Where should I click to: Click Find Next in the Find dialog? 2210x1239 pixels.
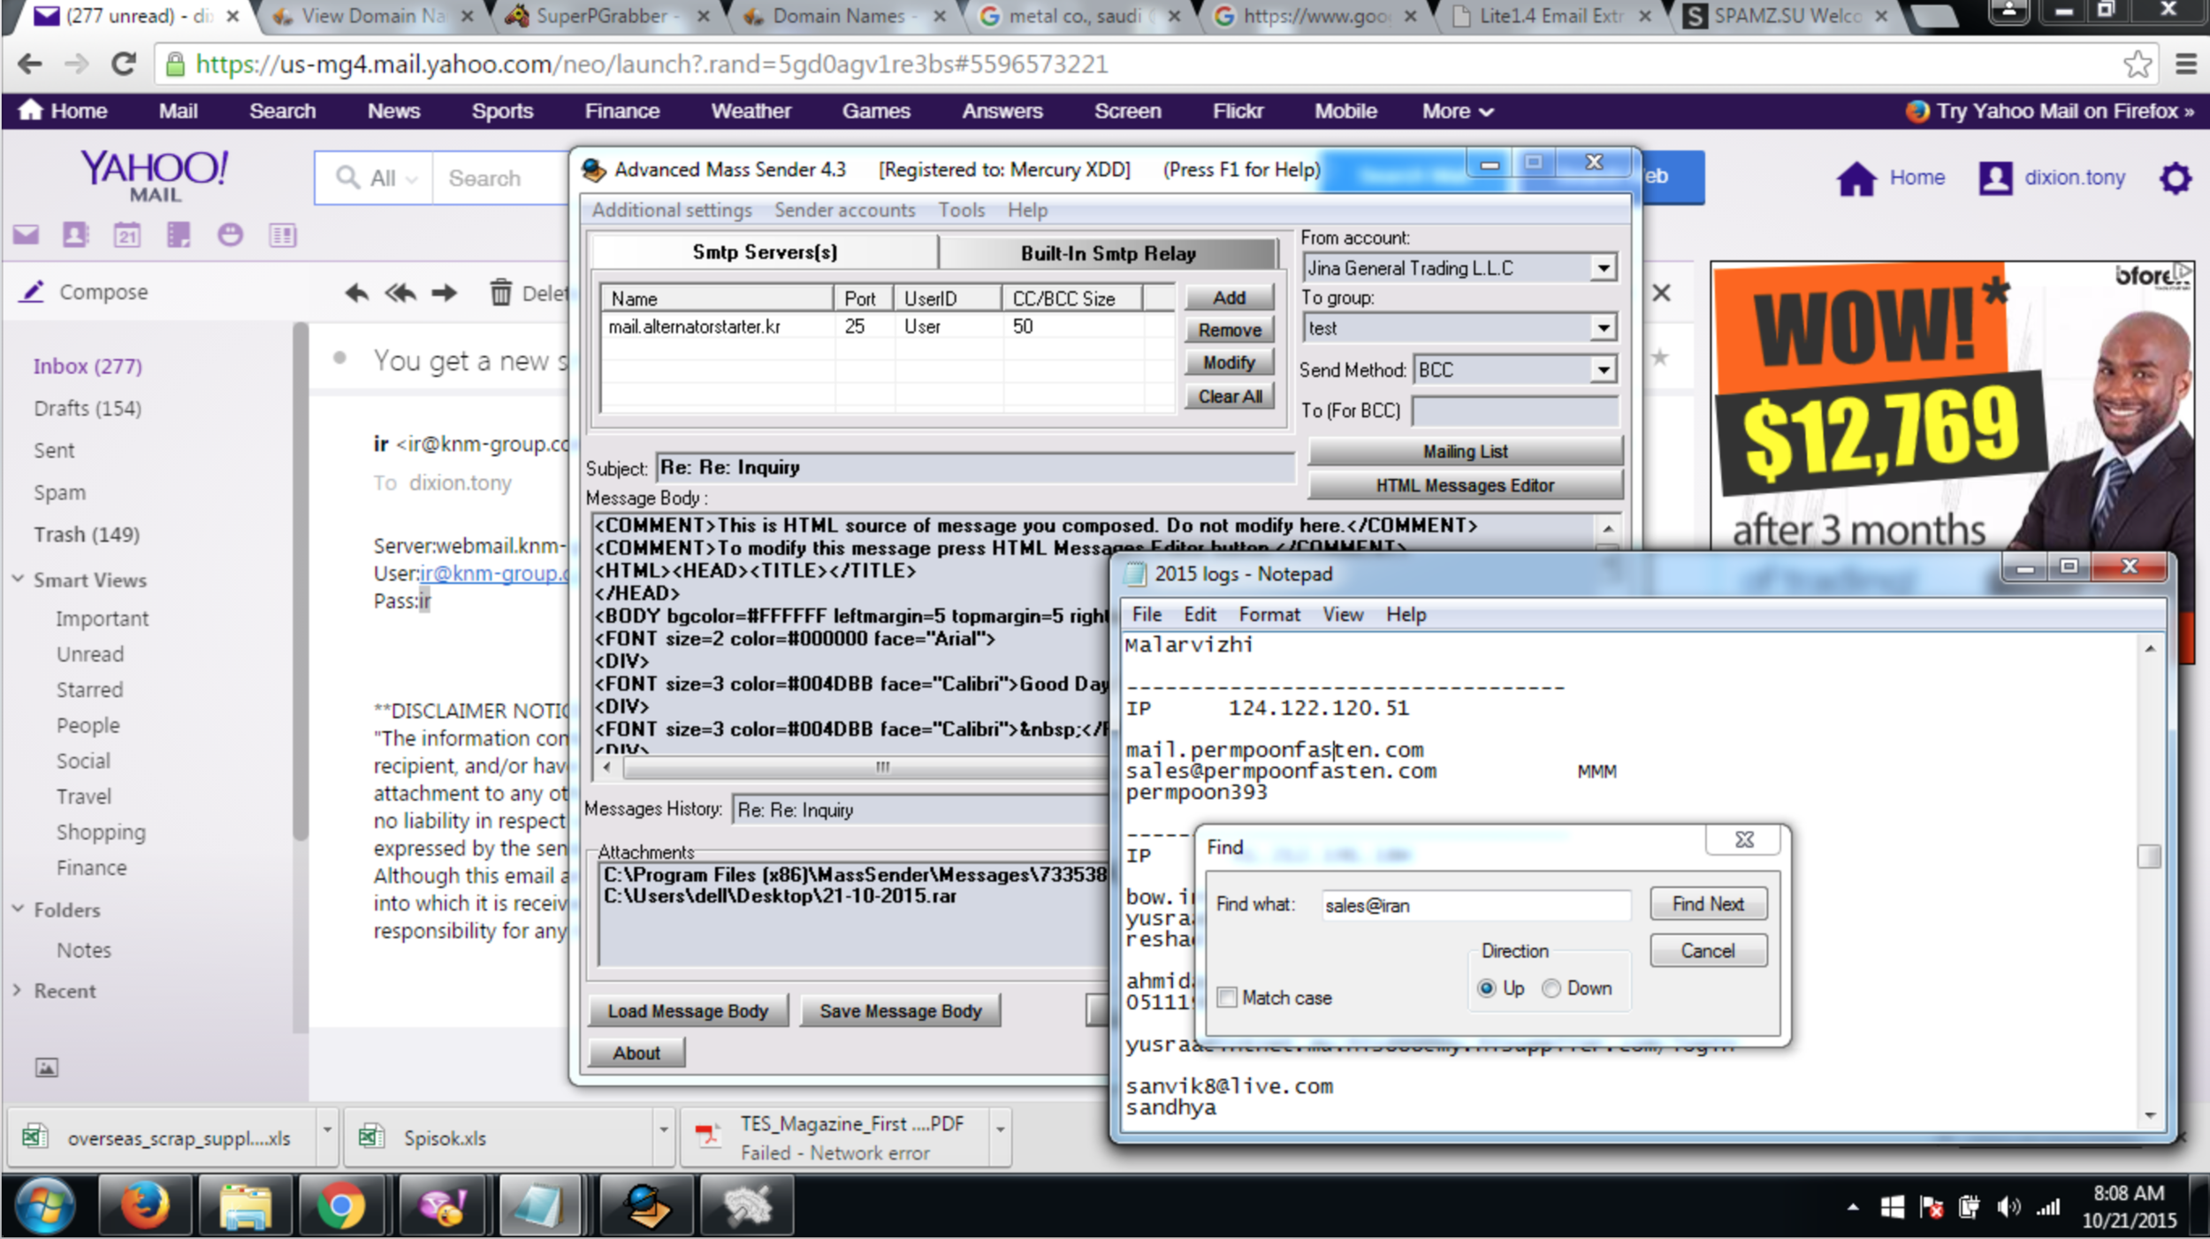(x=1708, y=904)
